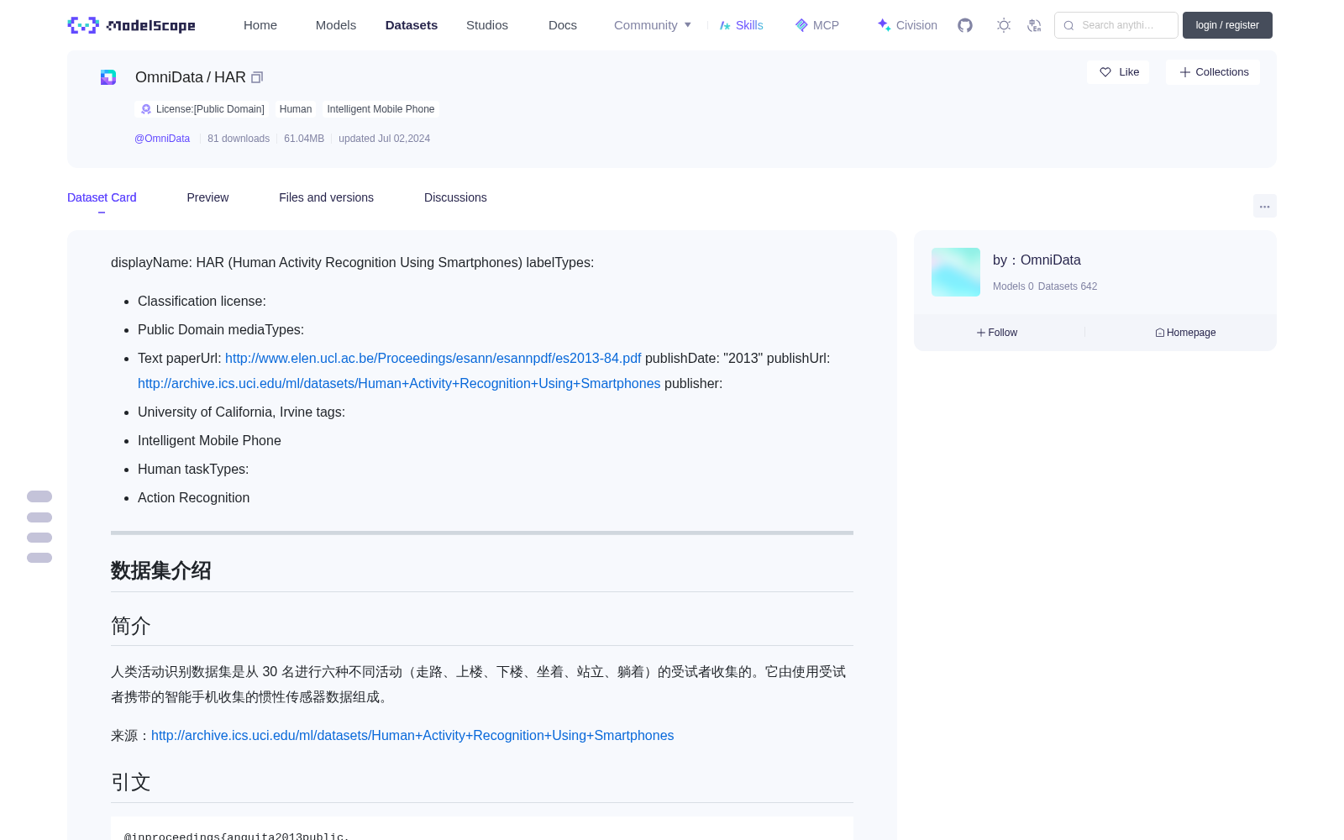Screen dimensions: 1344x840
Task: Click the 'Action Recognition' bullet
Action: pos(193,497)
